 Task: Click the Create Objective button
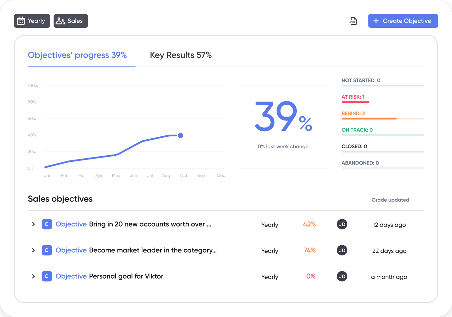click(403, 21)
